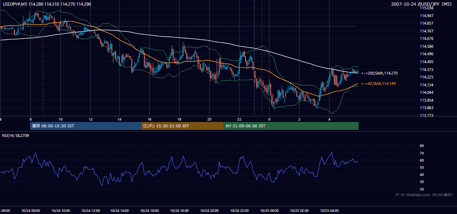457x214 pixels.
Task: Click hour tick 8 on chart axis
Action: tap(30, 119)
